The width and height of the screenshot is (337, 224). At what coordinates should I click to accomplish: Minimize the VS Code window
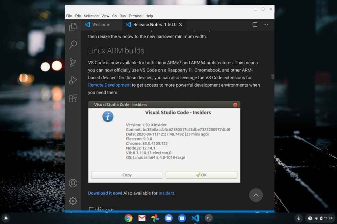[255, 9]
